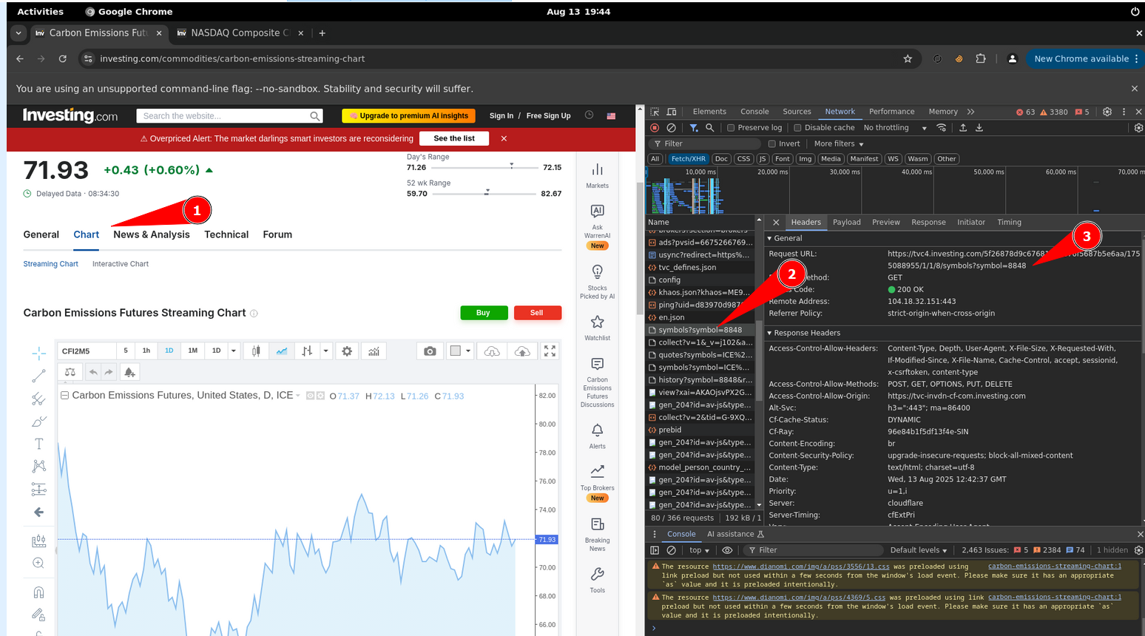Select the trend line drawing tool
This screenshot has height=636, width=1145.
(x=38, y=376)
